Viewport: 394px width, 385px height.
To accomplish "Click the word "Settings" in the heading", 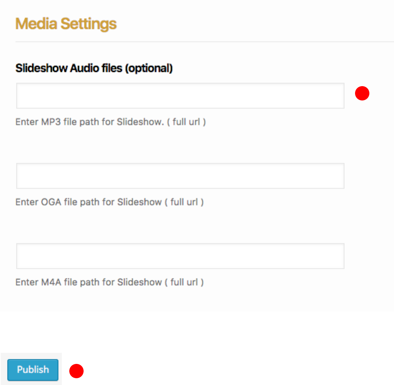I will pyautogui.click(x=89, y=24).
